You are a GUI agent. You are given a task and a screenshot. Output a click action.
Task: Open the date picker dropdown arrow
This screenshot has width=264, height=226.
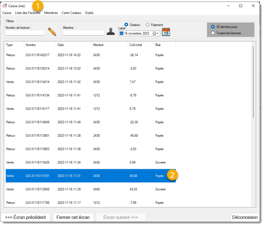(157, 34)
